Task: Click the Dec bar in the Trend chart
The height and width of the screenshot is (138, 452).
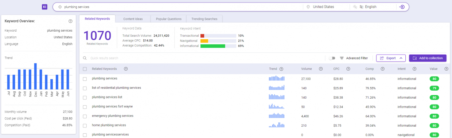Action: [35, 76]
